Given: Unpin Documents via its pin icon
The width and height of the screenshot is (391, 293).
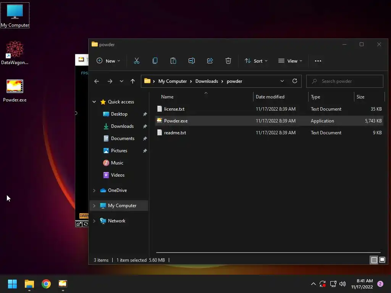Looking at the screenshot, I should pyautogui.click(x=145, y=138).
